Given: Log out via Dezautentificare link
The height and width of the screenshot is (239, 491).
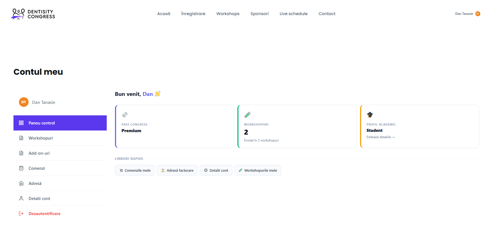Looking at the screenshot, I should point(60,213).
